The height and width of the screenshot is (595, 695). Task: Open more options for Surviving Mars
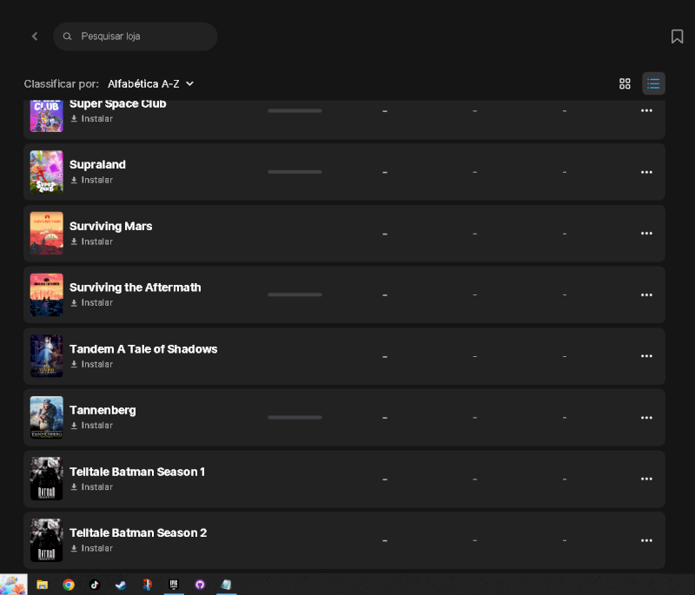[646, 233]
